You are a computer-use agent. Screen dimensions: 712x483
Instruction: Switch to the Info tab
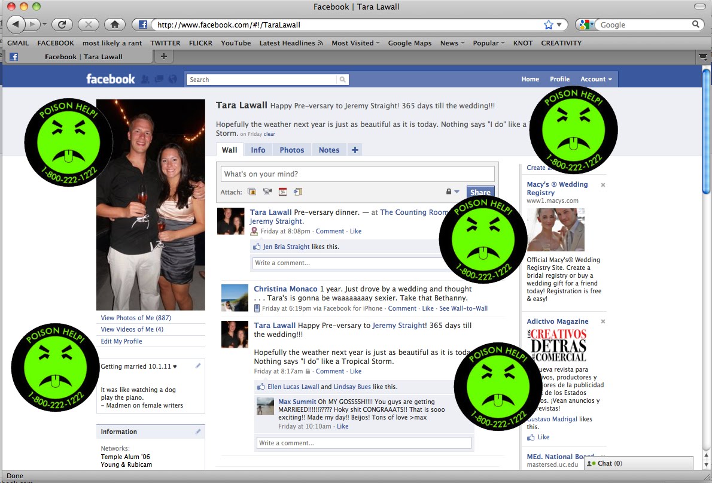pos(258,150)
